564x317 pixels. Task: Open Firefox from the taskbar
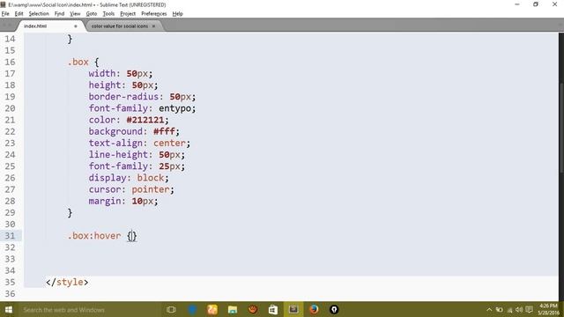[314, 309]
